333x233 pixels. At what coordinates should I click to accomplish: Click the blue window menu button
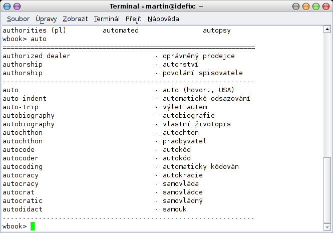click(x=7, y=7)
